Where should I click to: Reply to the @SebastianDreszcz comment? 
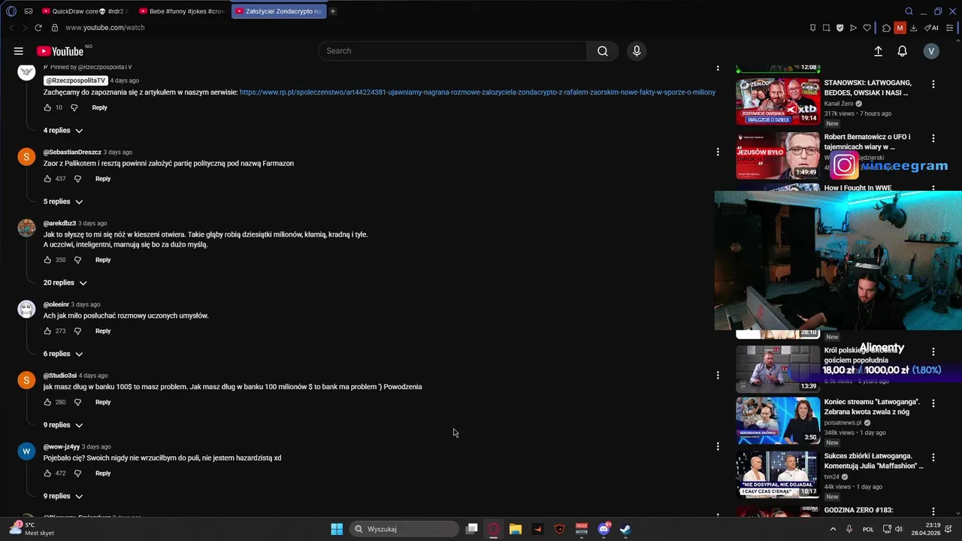coord(103,179)
